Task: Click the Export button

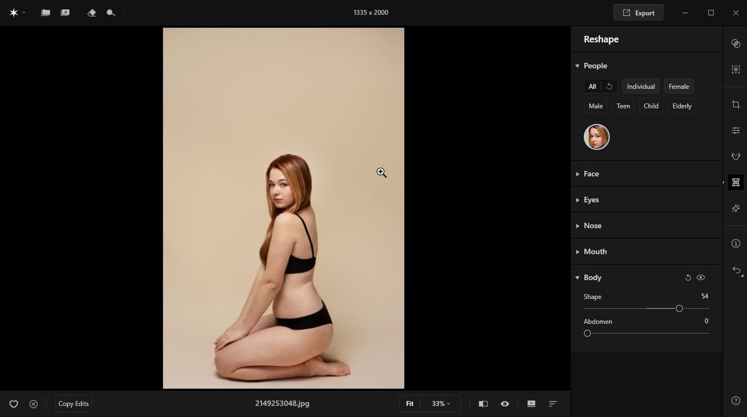Action: [638, 12]
